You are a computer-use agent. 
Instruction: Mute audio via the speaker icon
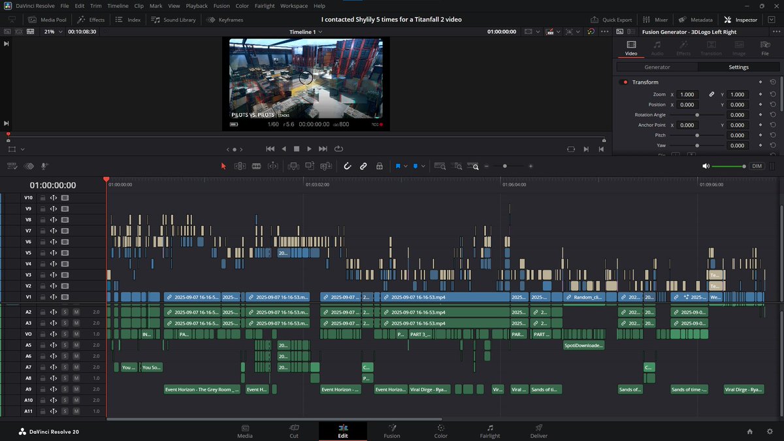706,166
